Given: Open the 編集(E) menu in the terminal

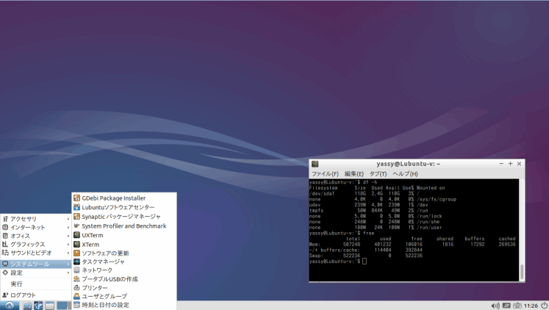Looking at the screenshot, I should point(354,174).
